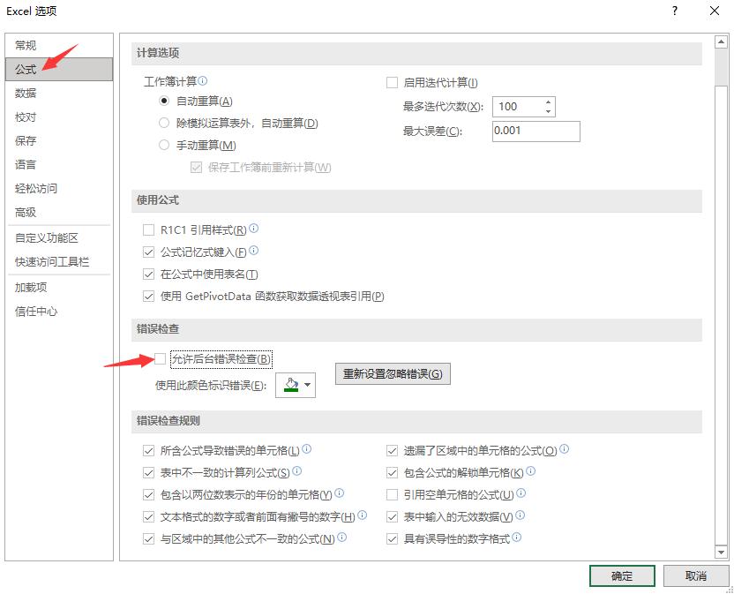Click the info icon next to 工作簿计算
The height and width of the screenshot is (594, 734).
coord(201,79)
